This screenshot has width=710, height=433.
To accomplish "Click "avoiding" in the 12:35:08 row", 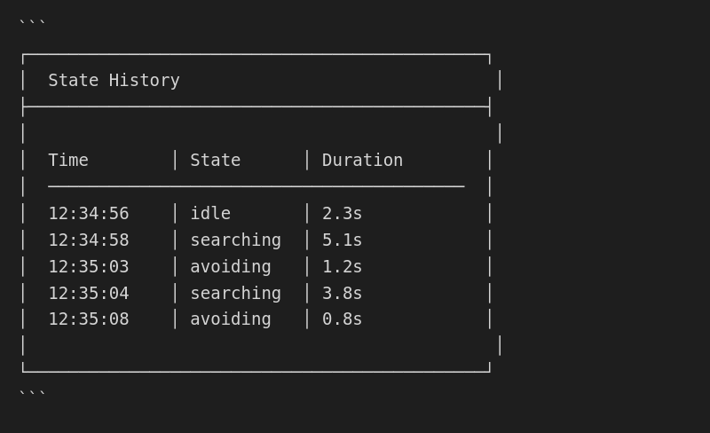I will [x=231, y=319].
